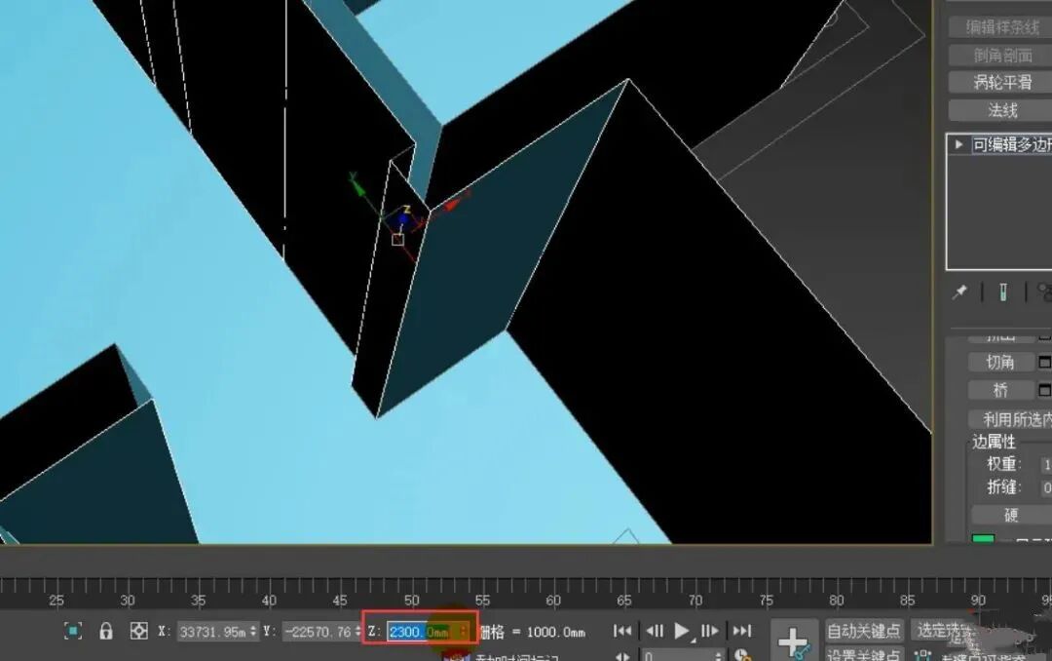Toggle 自动关键点 auto key button
Viewport: 1052px width, 661px height.
pyautogui.click(x=863, y=631)
